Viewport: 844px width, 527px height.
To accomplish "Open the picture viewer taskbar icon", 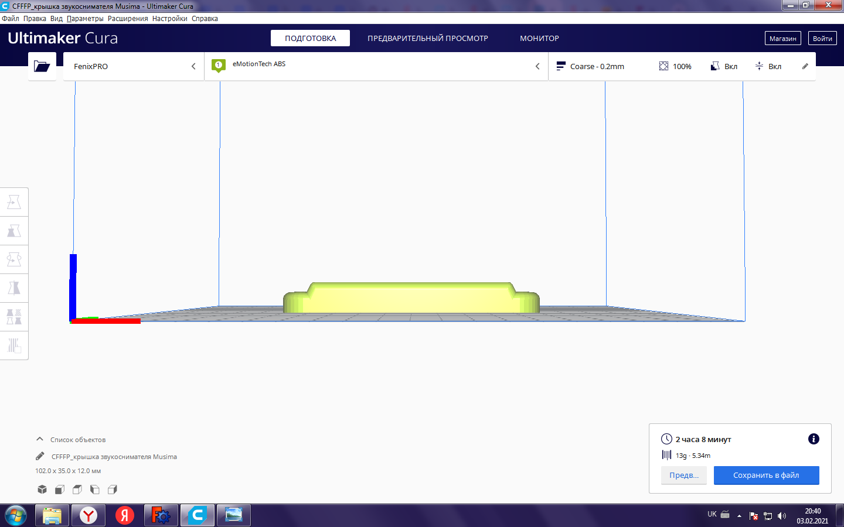I will coord(234,515).
